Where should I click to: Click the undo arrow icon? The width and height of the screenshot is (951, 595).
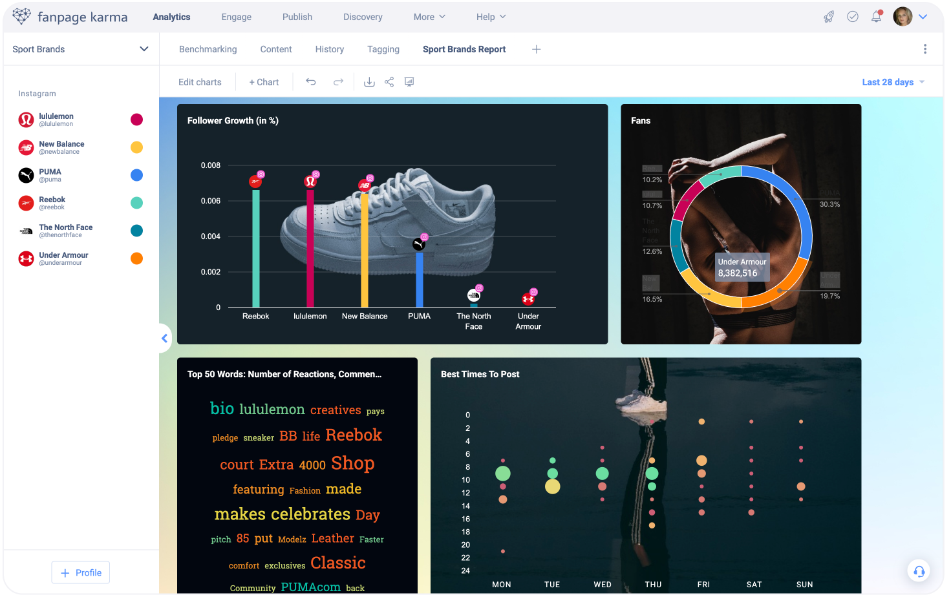311,82
